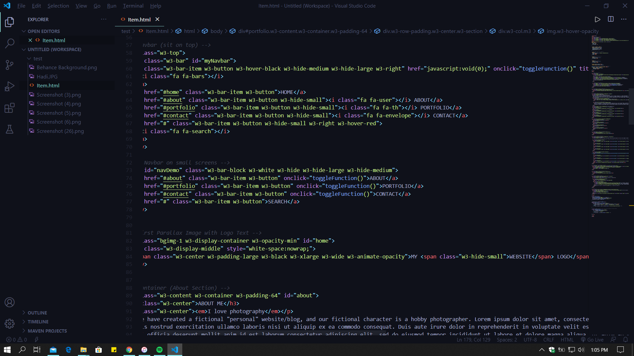The width and height of the screenshot is (634, 356).
Task: Open Manage settings gear icon
Action: tap(10, 323)
